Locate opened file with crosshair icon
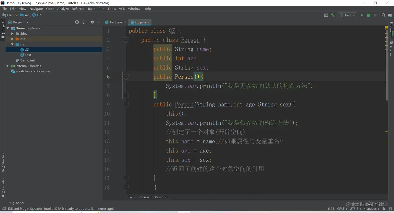 coord(77,22)
